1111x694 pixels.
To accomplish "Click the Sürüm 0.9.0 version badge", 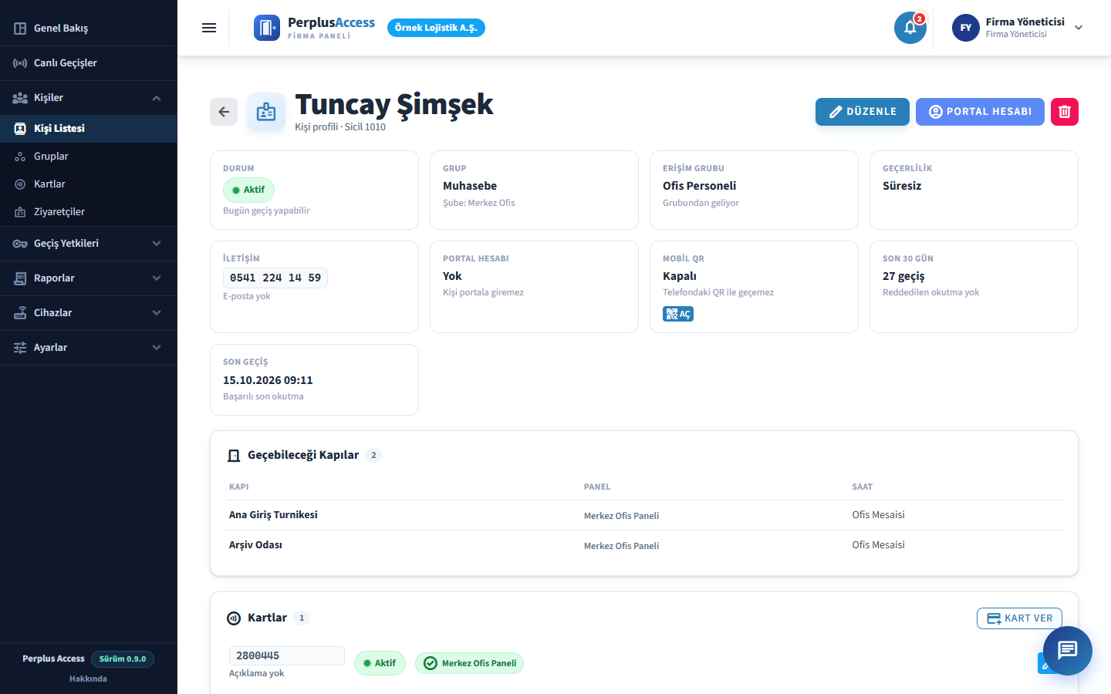I will [x=123, y=659].
